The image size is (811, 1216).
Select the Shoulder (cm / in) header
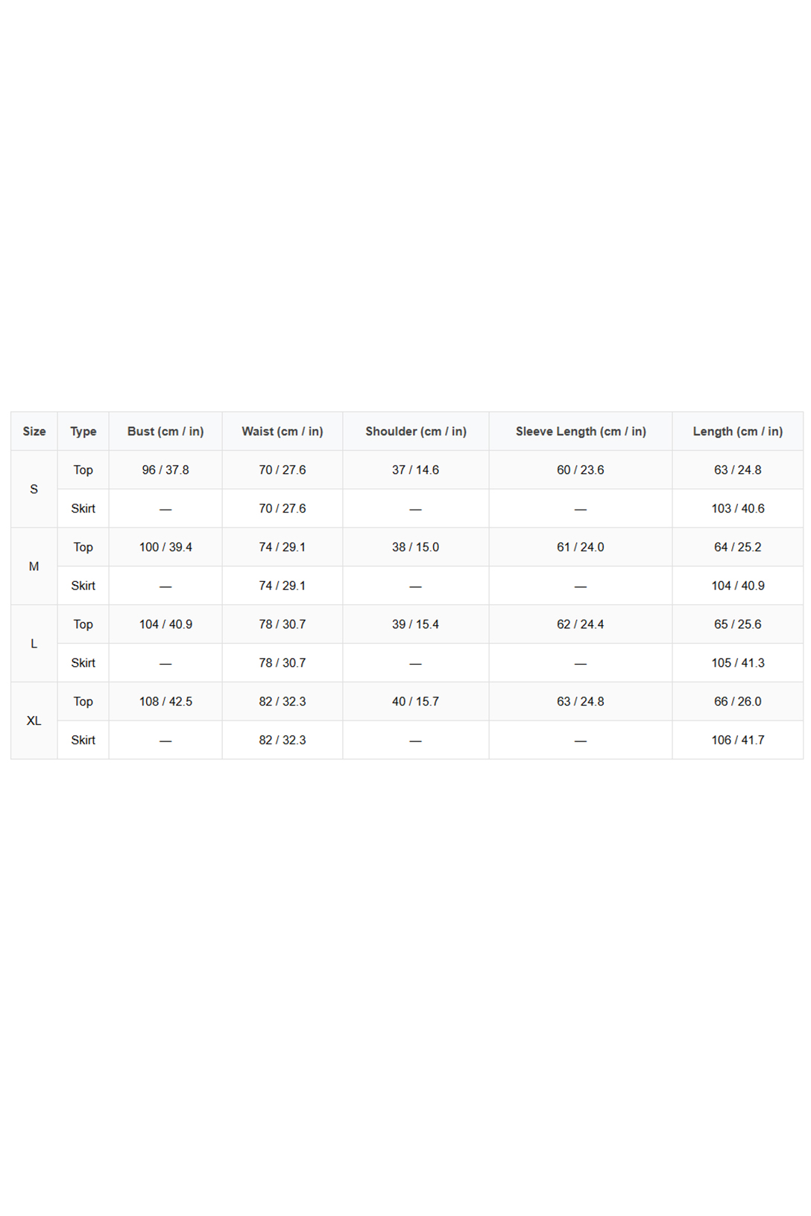coord(416,431)
